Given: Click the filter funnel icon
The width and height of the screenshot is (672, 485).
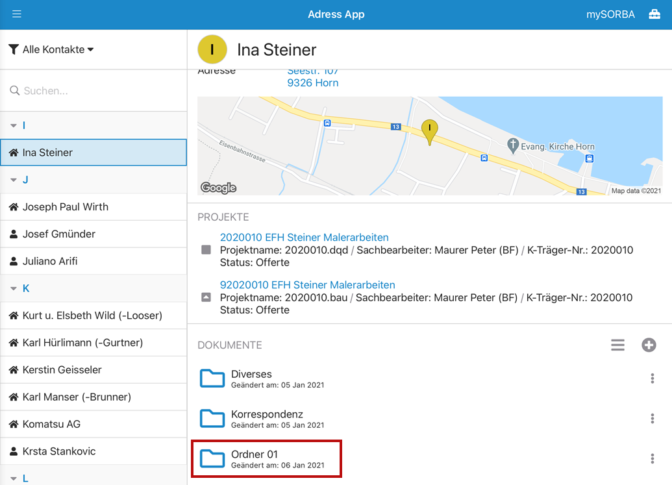Looking at the screenshot, I should tap(14, 50).
